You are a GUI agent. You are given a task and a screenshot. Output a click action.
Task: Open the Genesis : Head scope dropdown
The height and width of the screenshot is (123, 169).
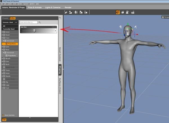16,22
